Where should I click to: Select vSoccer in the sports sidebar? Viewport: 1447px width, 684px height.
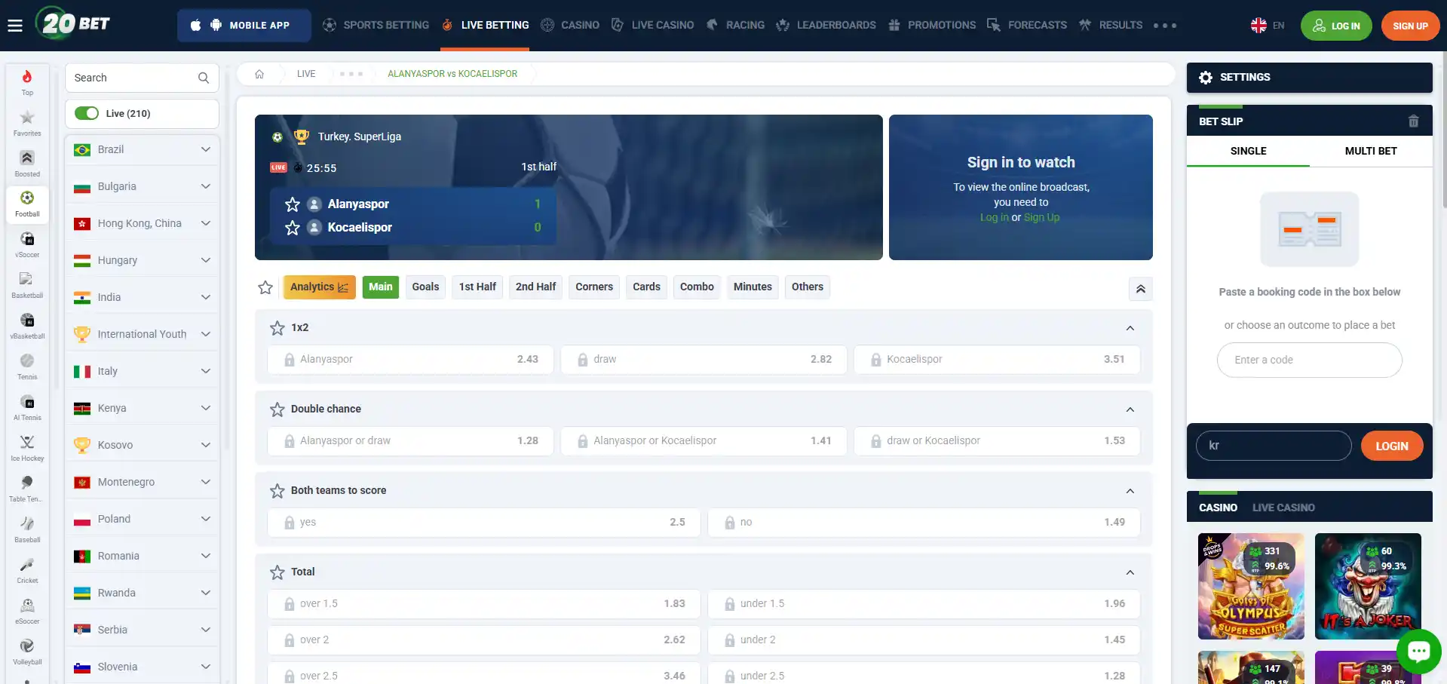tap(27, 245)
